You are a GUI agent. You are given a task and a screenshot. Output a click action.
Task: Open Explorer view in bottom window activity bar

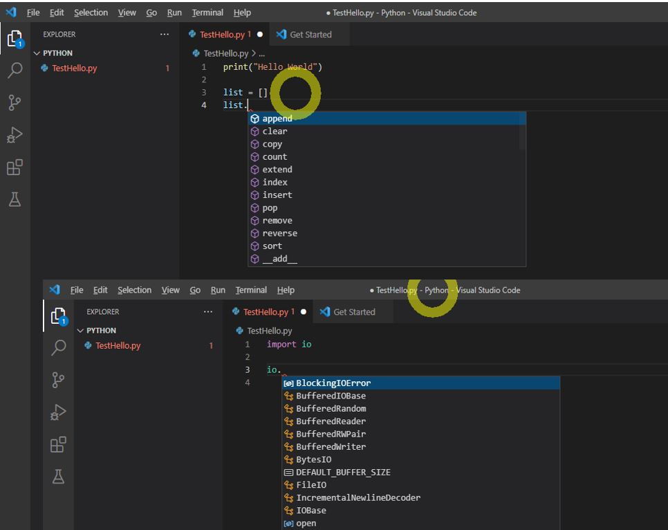pyautogui.click(x=59, y=316)
